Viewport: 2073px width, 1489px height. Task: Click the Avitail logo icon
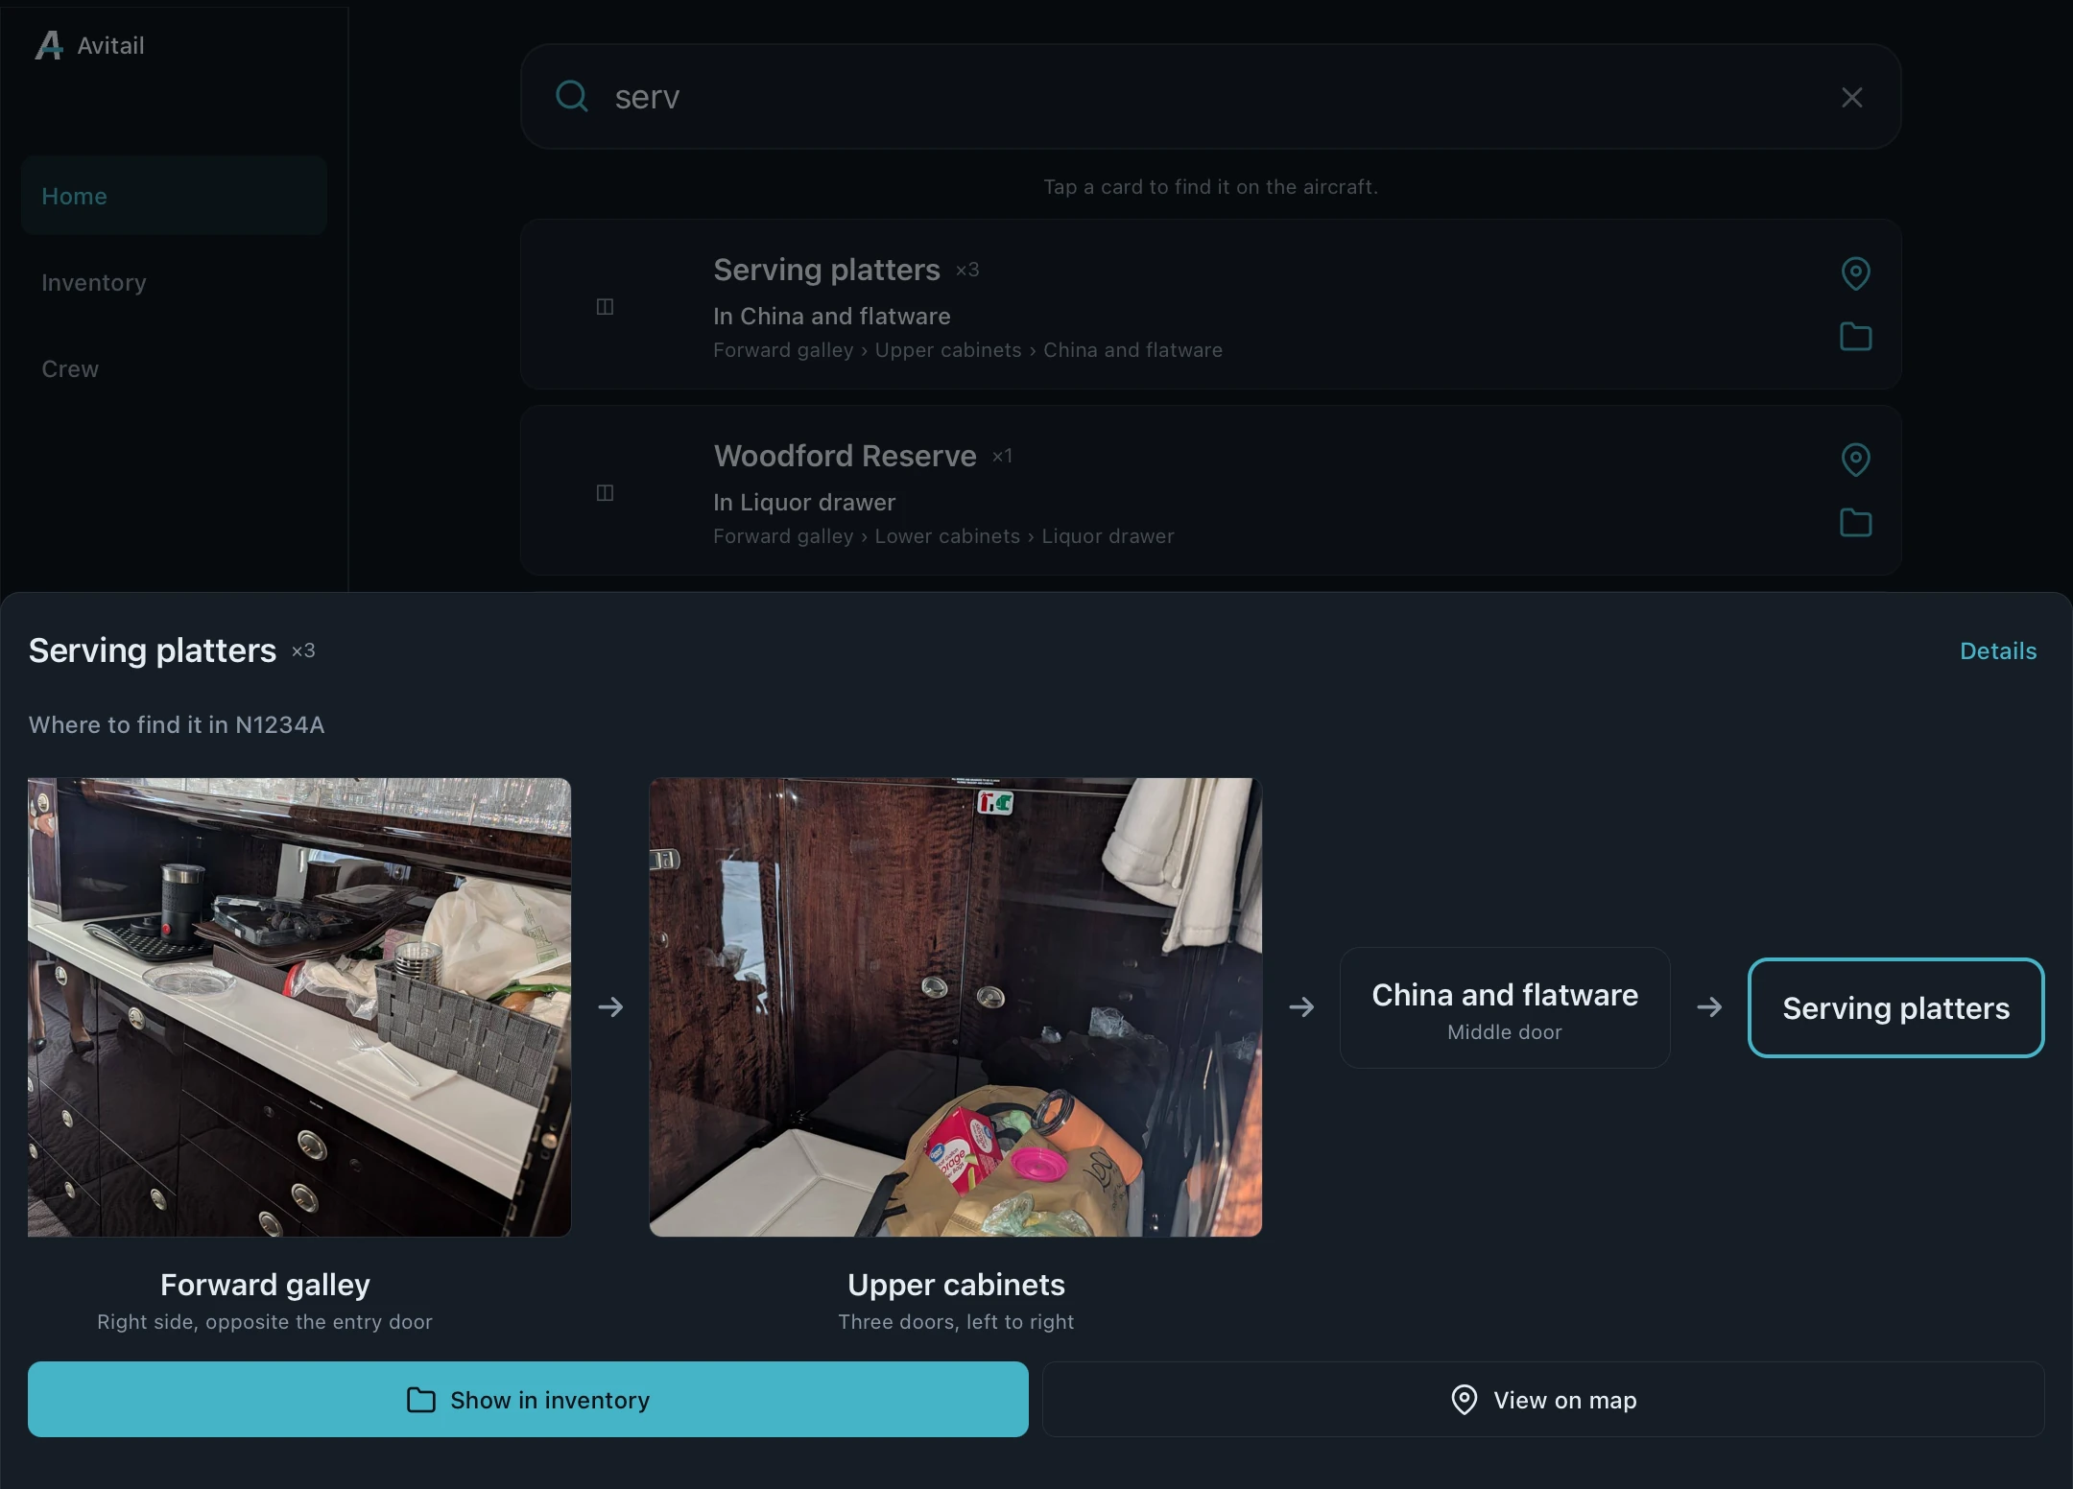pos(49,45)
